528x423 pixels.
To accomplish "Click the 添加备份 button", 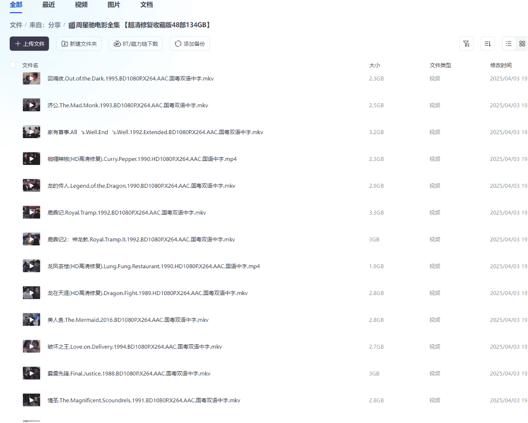I will pos(190,44).
